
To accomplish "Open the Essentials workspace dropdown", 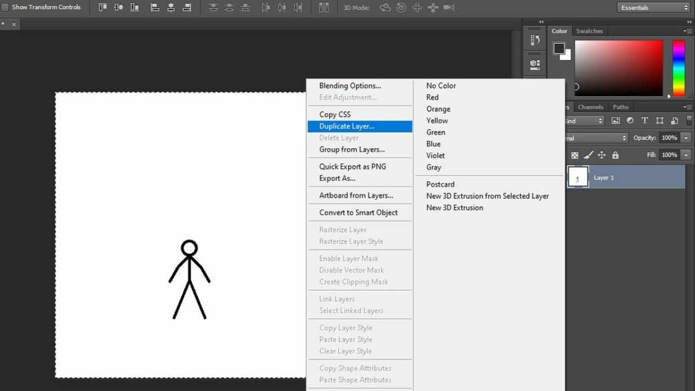I will (x=653, y=8).
